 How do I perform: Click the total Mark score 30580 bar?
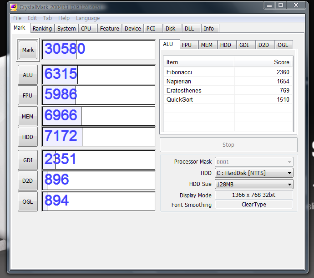coord(99,50)
